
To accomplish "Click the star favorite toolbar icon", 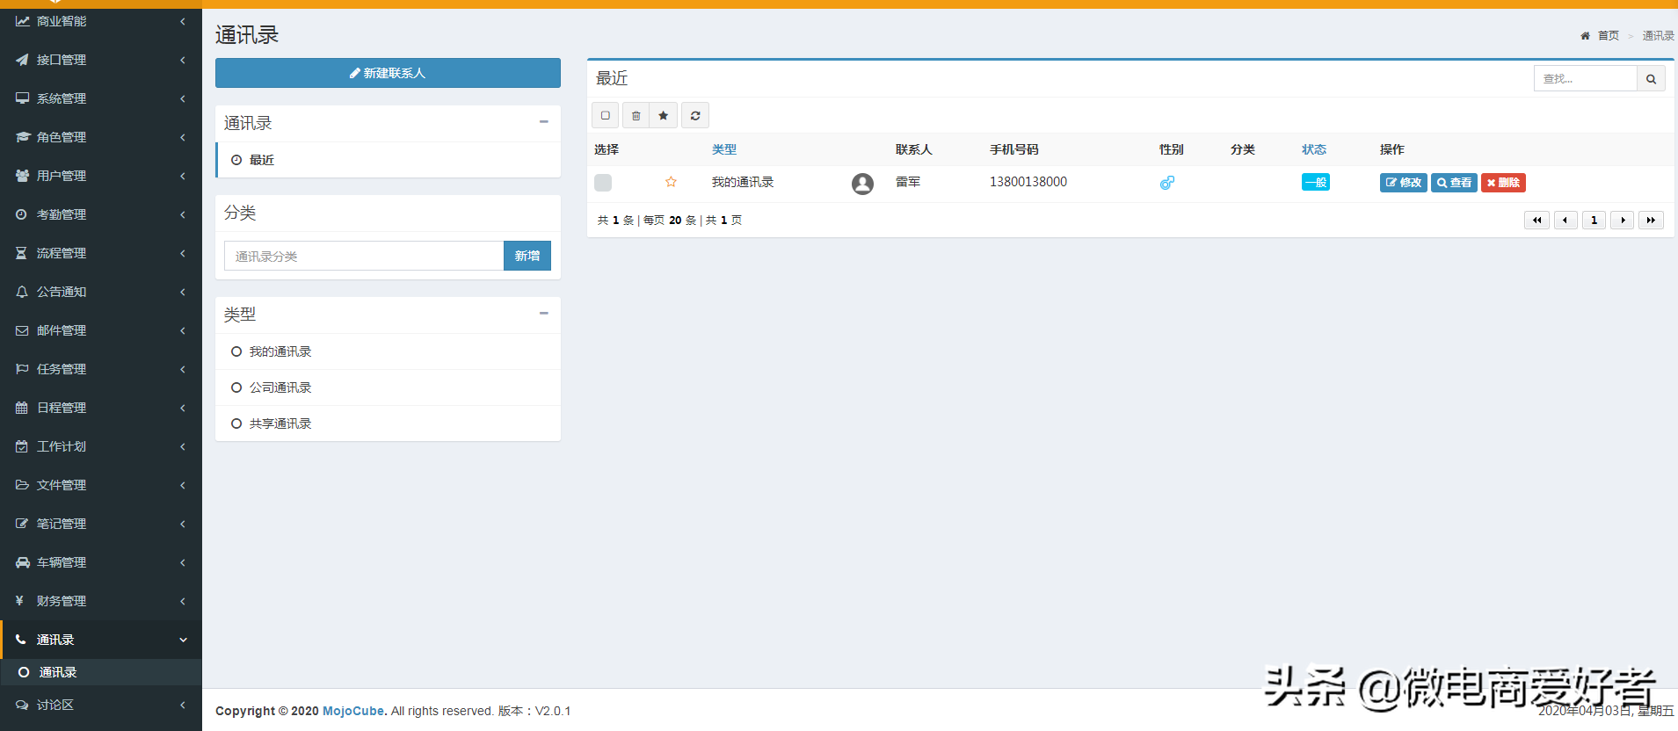I will pos(664,115).
